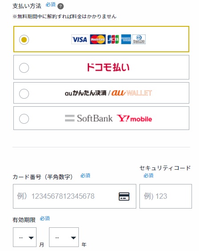Screen dimensions: 208x251
Task: Click the MasterCard logo
Action: point(98,39)
